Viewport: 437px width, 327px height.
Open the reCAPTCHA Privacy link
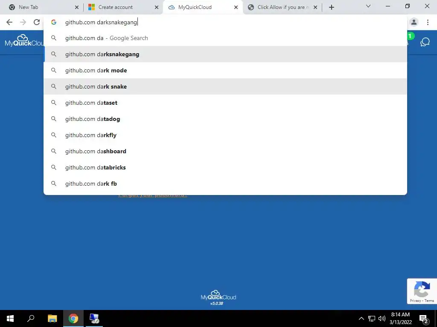pyautogui.click(x=415, y=301)
